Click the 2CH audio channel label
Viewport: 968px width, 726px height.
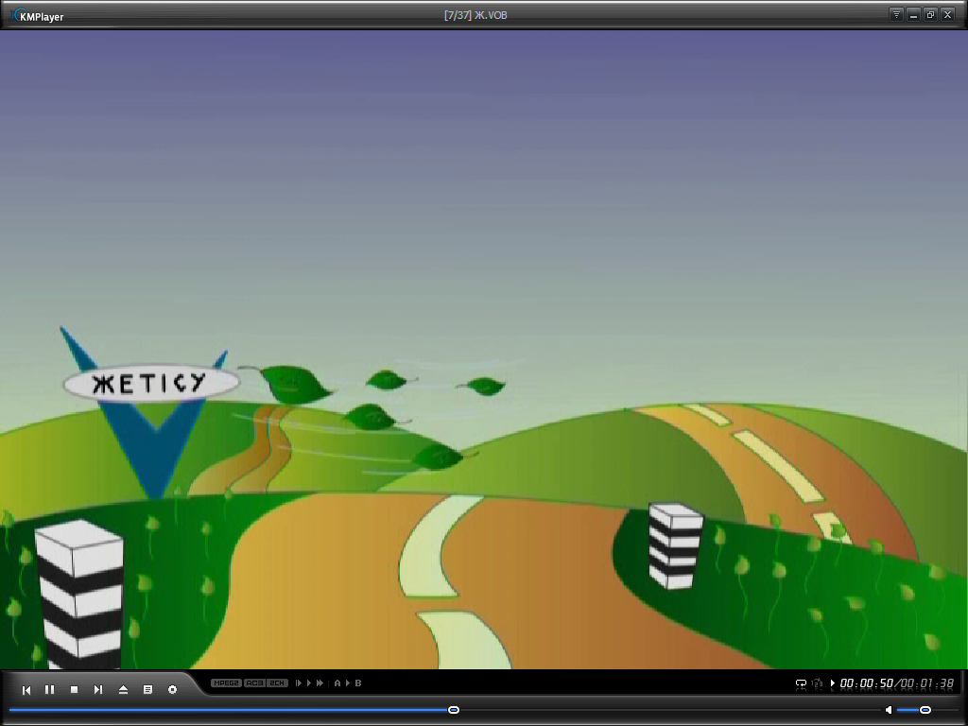click(277, 683)
